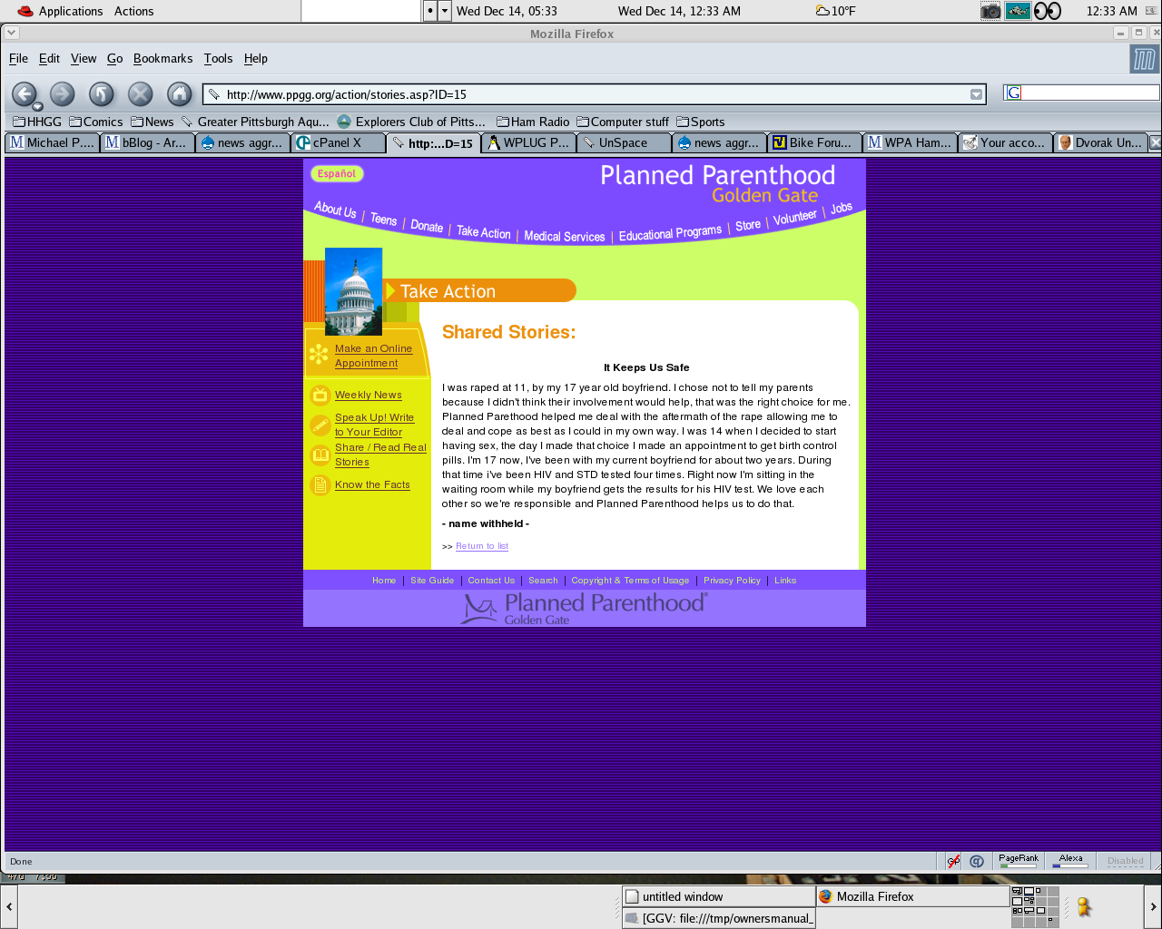Switch to the cPanel X tab
1162x929 pixels.
coord(338,142)
